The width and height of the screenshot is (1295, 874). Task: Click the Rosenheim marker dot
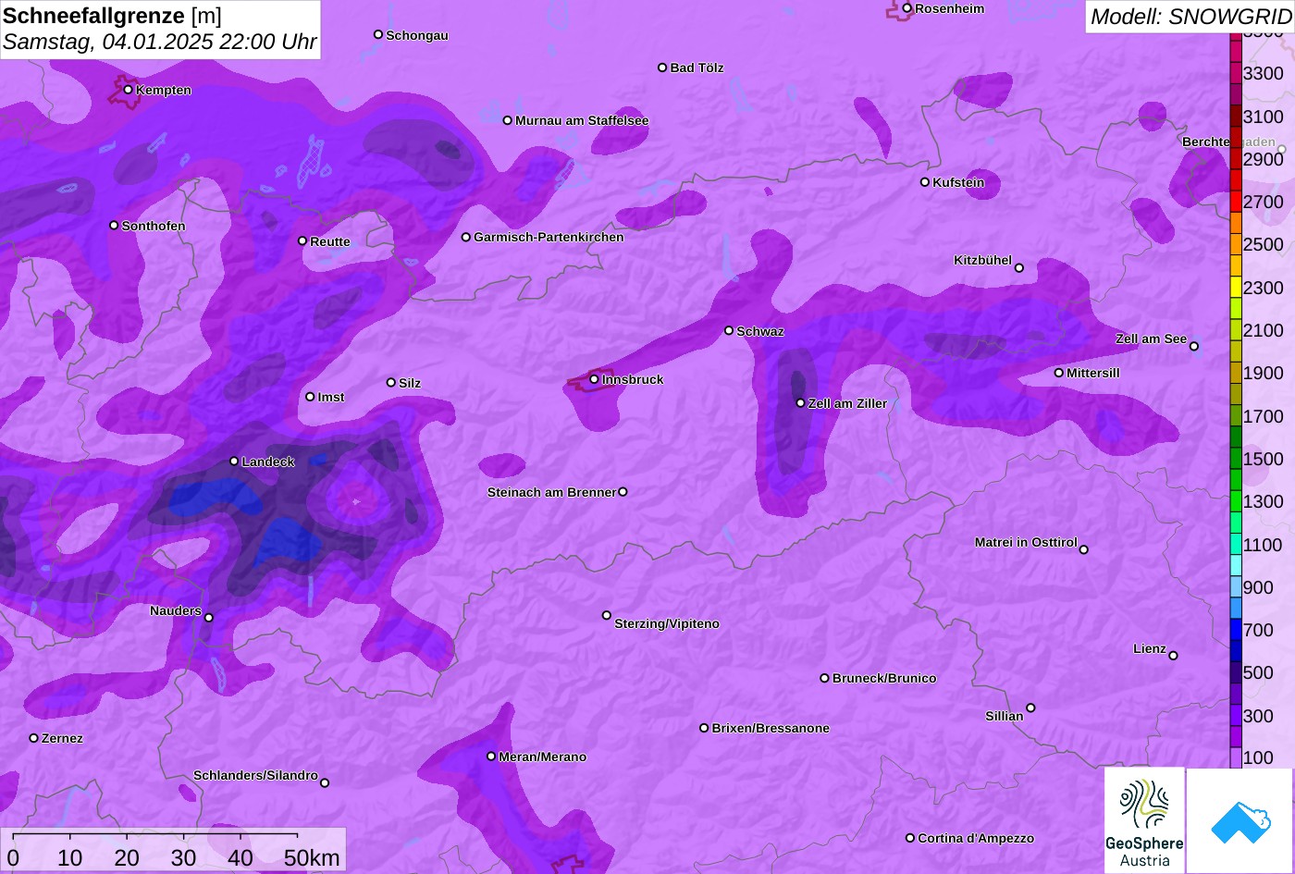coord(907,8)
